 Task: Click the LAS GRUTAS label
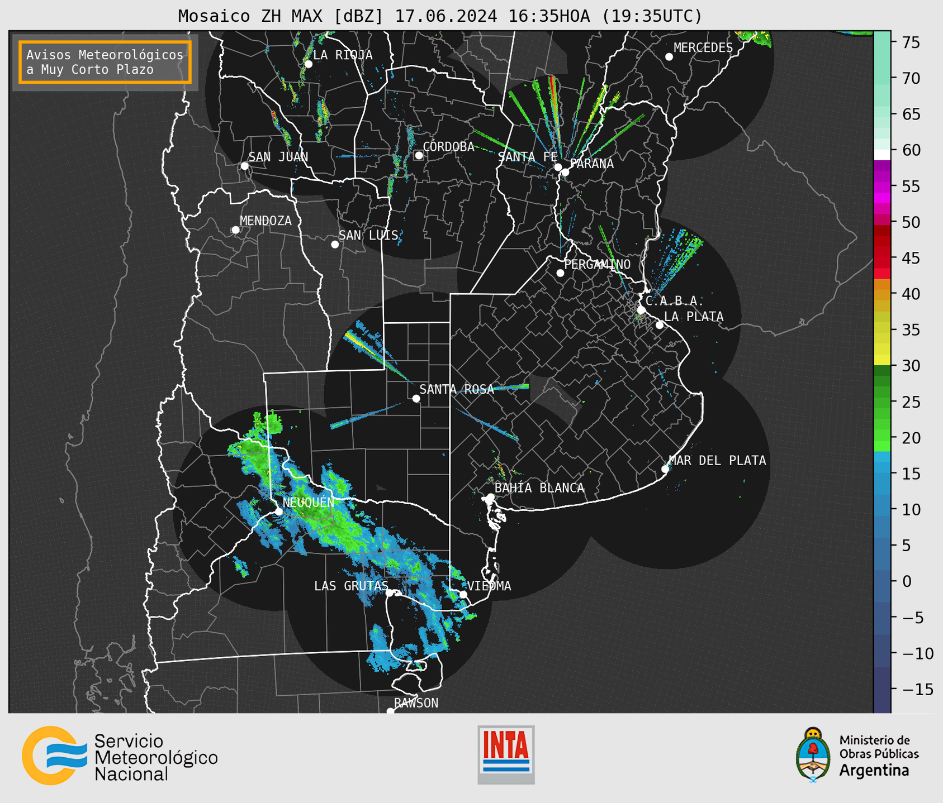(351, 586)
